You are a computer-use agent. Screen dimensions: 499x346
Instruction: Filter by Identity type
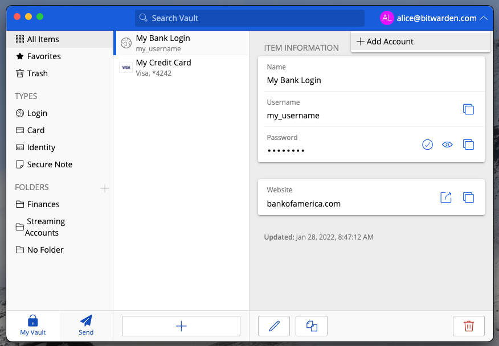pyautogui.click(x=60, y=147)
